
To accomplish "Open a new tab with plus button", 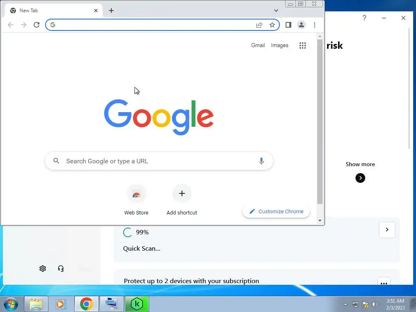I will pyautogui.click(x=111, y=11).
